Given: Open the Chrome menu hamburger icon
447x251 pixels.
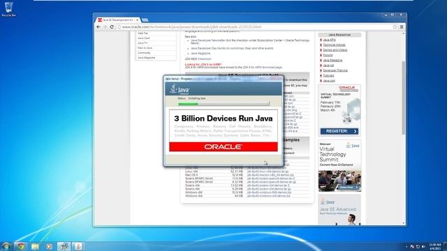Looking at the screenshot, I should click(402, 26).
